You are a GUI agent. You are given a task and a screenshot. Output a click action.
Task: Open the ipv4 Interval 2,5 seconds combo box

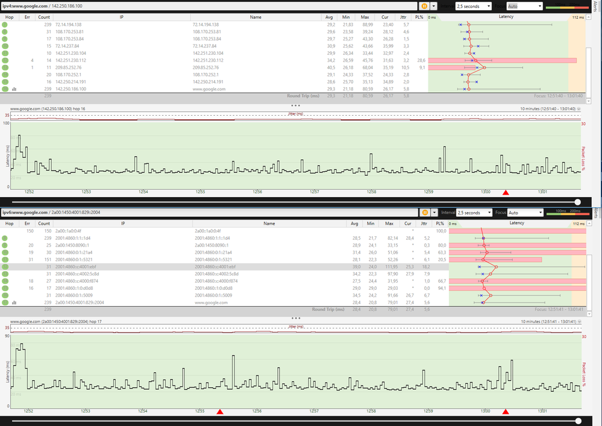474,6
